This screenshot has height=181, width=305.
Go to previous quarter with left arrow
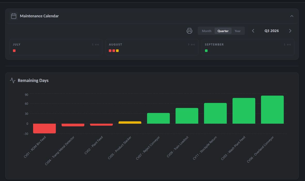point(253,31)
